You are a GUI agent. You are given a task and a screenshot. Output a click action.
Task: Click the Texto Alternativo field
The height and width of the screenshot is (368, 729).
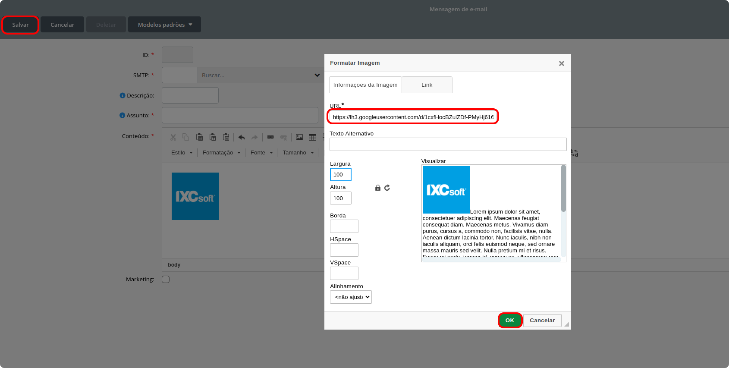pyautogui.click(x=448, y=144)
